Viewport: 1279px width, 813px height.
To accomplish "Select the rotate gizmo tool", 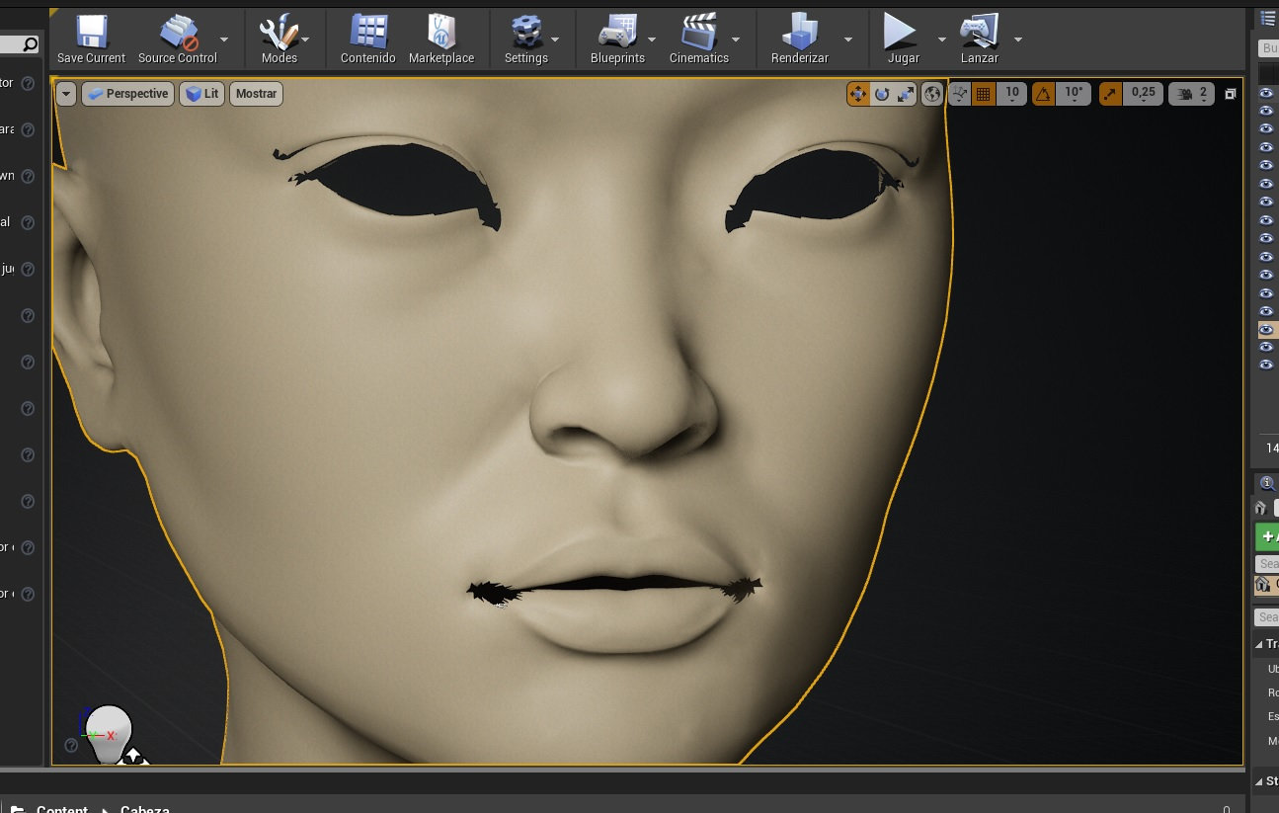I will tap(882, 94).
